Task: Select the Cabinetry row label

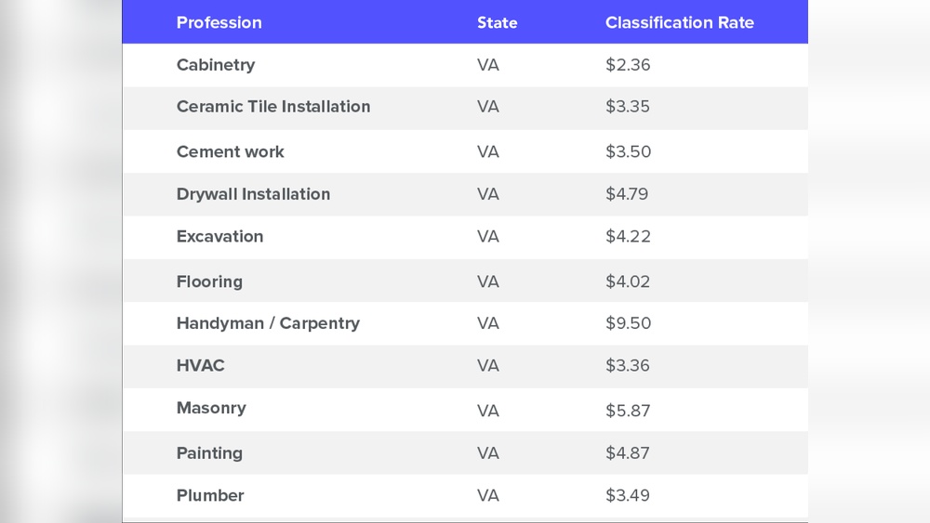Action: 216,65
